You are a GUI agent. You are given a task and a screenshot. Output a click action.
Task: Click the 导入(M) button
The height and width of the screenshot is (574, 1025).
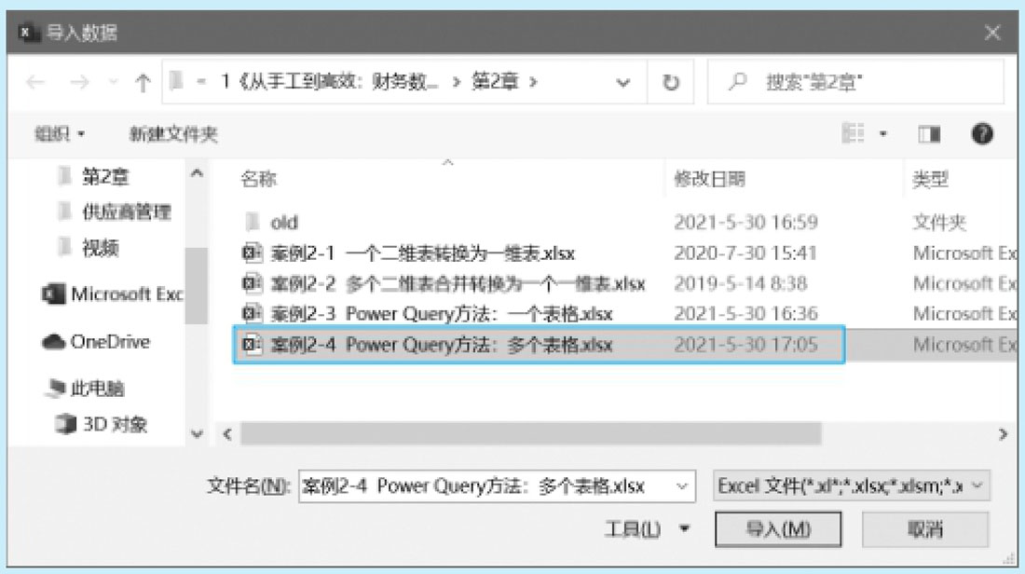click(x=778, y=529)
